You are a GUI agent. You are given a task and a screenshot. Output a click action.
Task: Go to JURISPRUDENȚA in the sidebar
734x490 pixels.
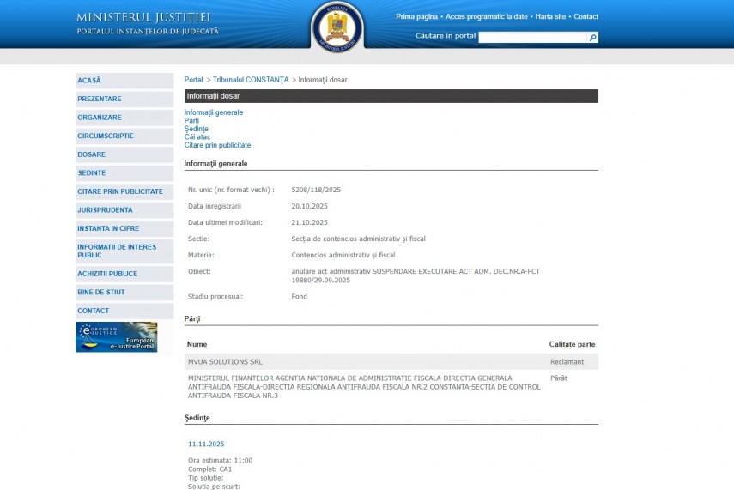click(x=105, y=210)
